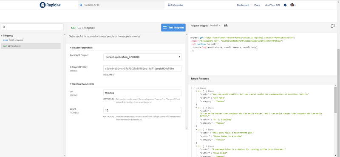Click the endpoint filter search box

coord(32,27)
